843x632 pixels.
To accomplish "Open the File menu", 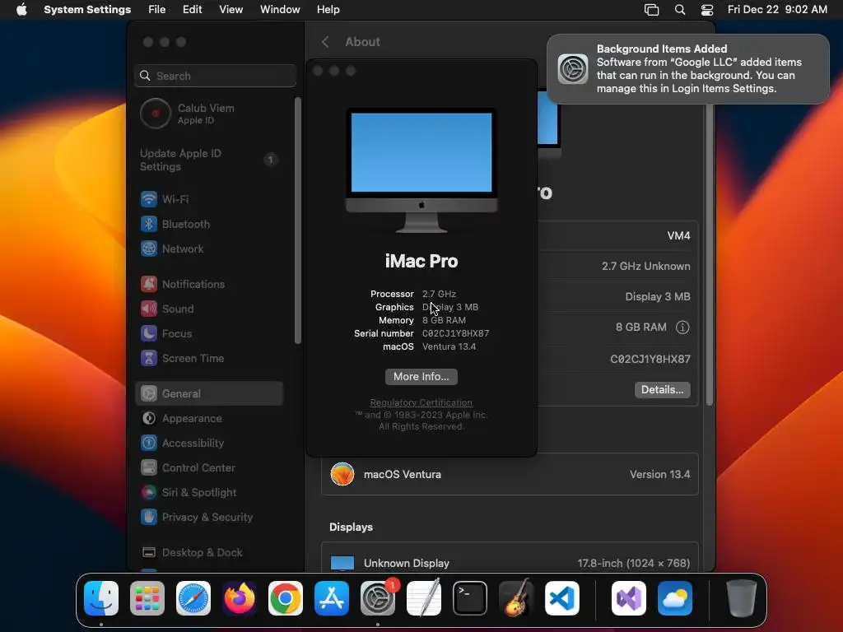I will pos(157,10).
